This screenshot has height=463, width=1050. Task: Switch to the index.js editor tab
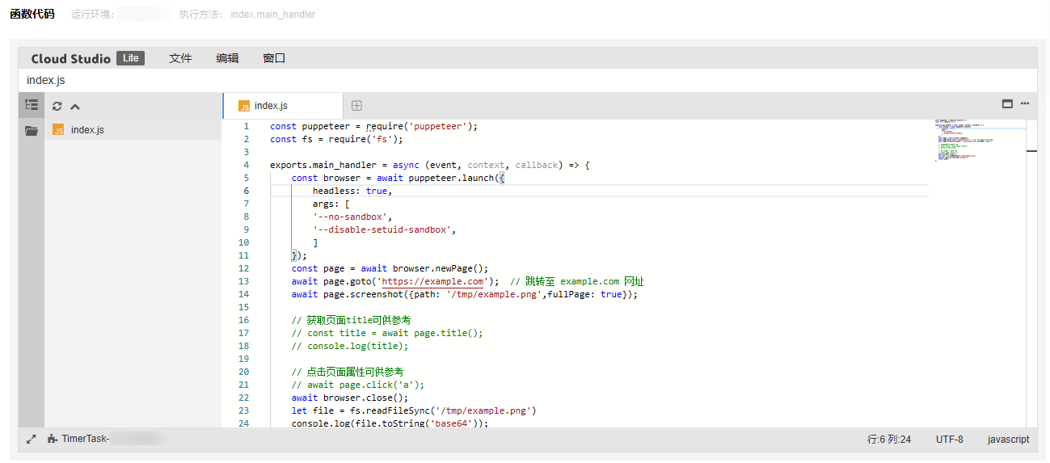pyautogui.click(x=271, y=106)
